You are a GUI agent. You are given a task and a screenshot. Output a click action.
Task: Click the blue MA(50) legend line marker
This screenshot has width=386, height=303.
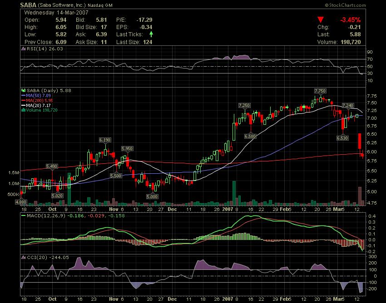pos(23,96)
